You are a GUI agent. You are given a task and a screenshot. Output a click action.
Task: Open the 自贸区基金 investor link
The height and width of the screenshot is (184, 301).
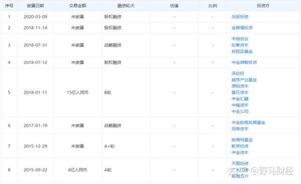(242, 52)
